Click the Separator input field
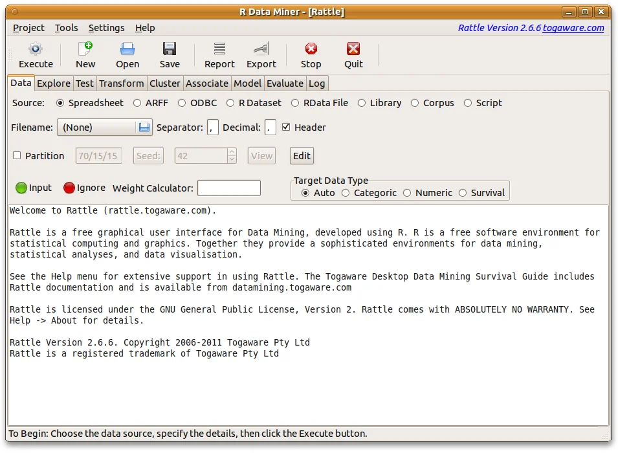The height and width of the screenshot is (453, 618). (x=213, y=127)
